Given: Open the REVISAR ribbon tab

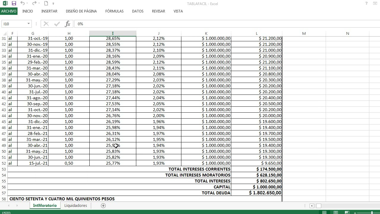Looking at the screenshot, I should 159,11.
